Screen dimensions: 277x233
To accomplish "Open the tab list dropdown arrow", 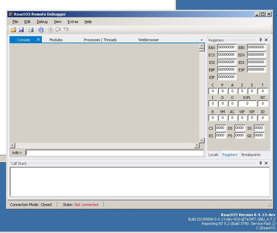I will tap(202, 40).
